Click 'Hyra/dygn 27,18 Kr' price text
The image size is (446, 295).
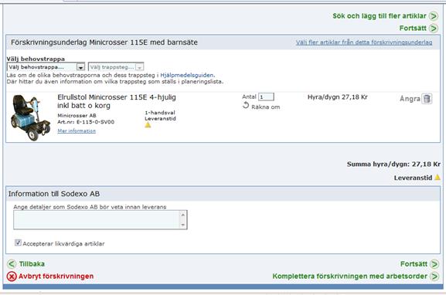click(x=338, y=97)
